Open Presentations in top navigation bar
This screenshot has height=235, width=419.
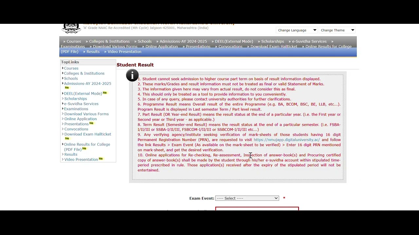tap(198, 47)
